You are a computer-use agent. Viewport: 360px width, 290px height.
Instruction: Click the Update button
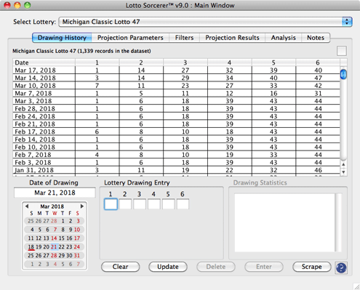point(168,267)
